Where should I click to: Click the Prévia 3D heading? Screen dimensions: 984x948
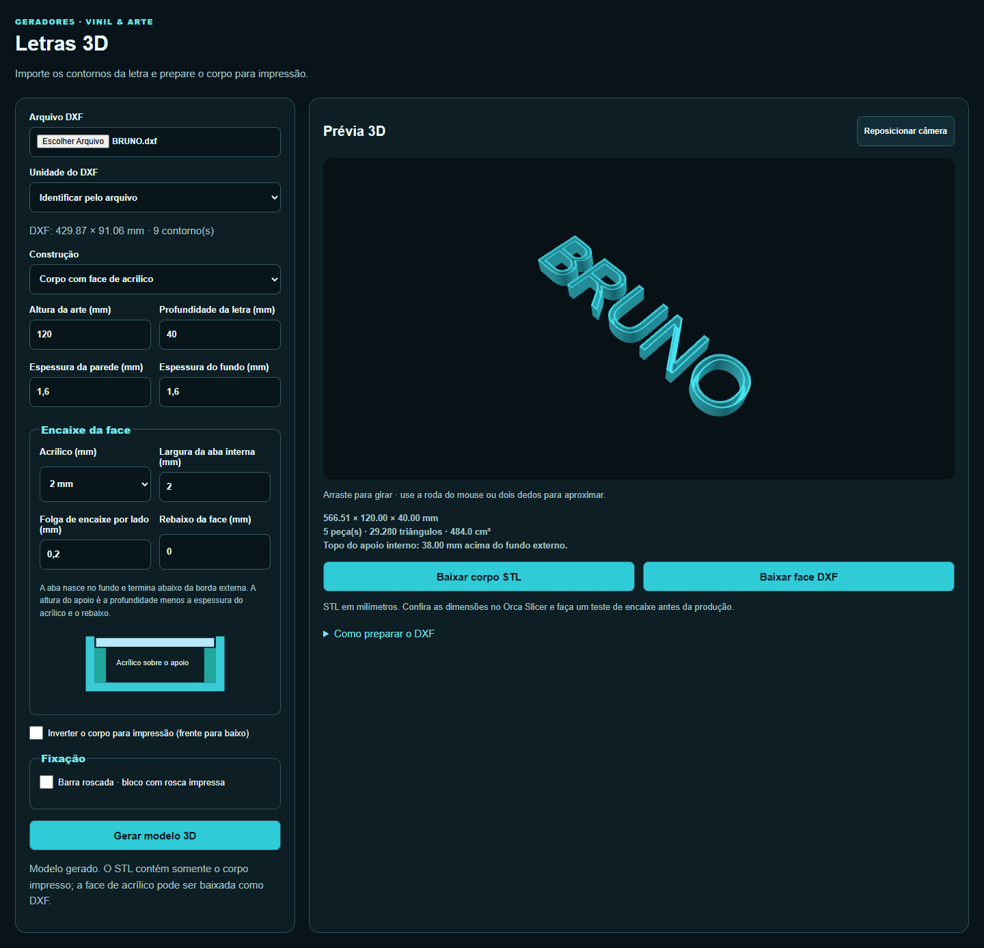[354, 131]
